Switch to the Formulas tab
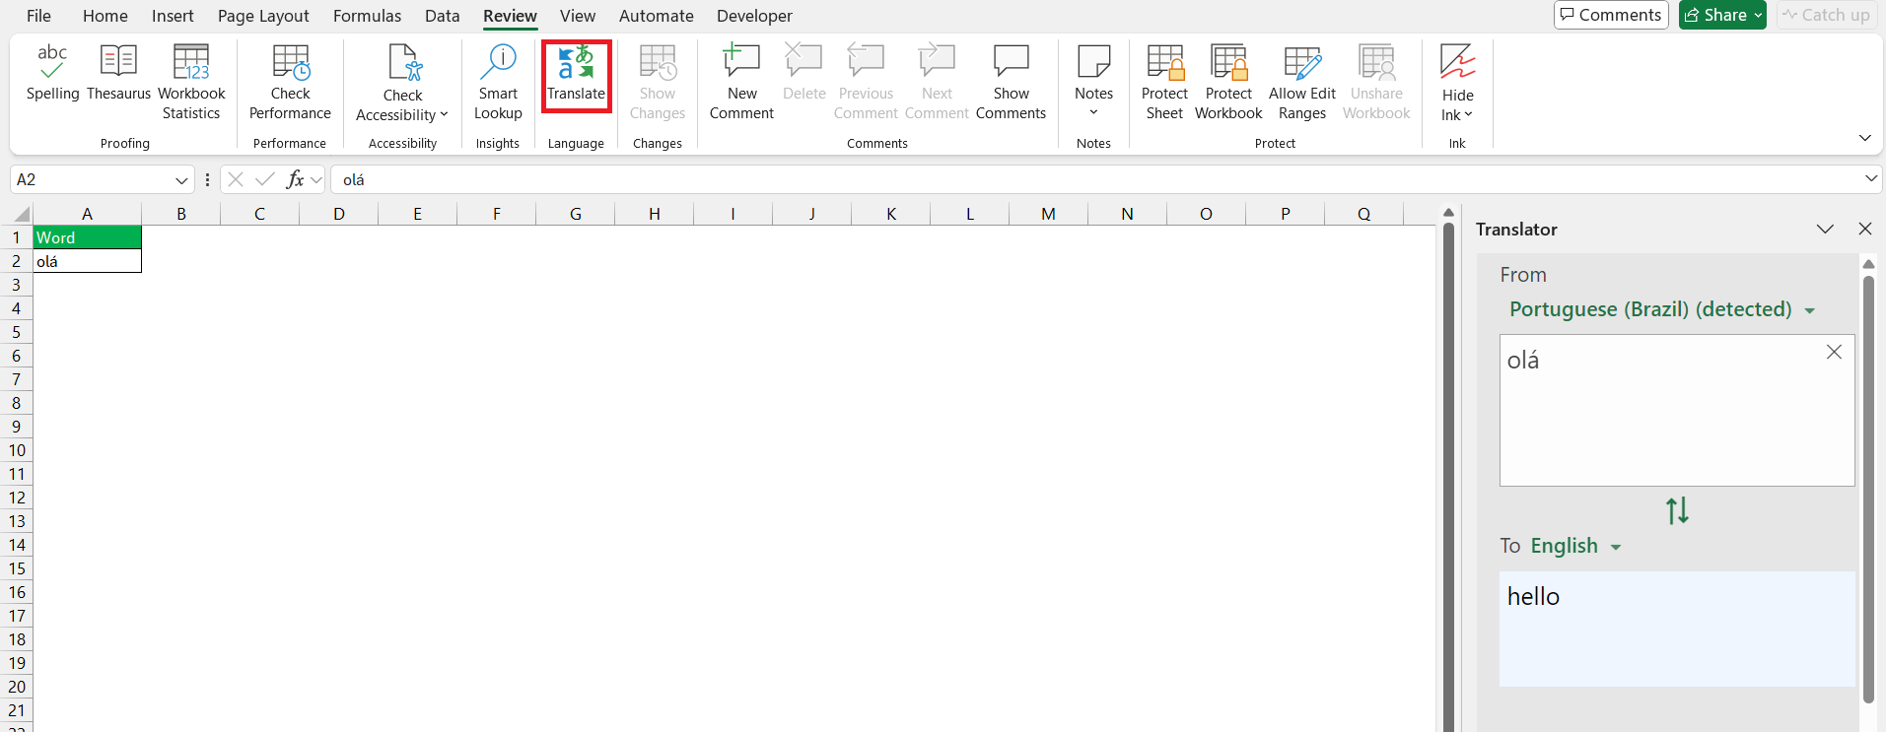1886x732 pixels. point(367,16)
